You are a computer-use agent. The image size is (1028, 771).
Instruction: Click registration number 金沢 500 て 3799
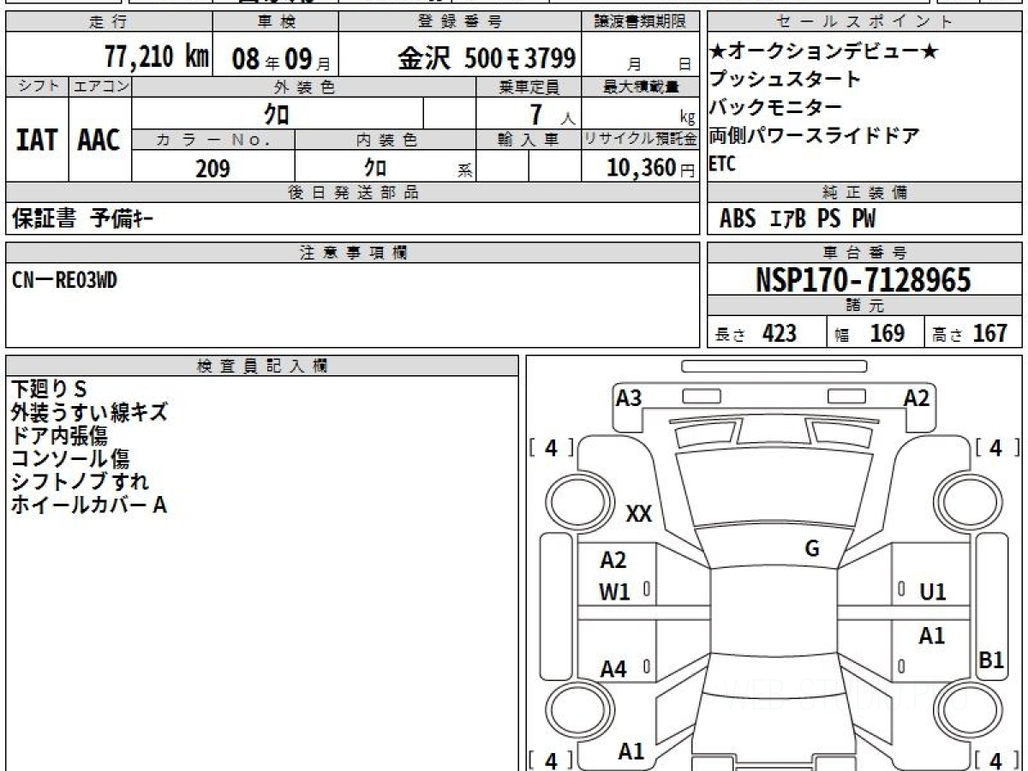(x=486, y=58)
